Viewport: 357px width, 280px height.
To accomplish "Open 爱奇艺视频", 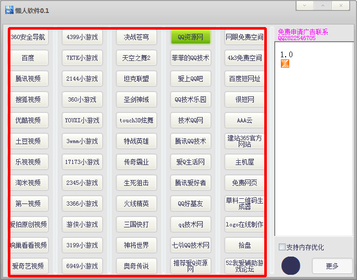I will coord(29,266).
